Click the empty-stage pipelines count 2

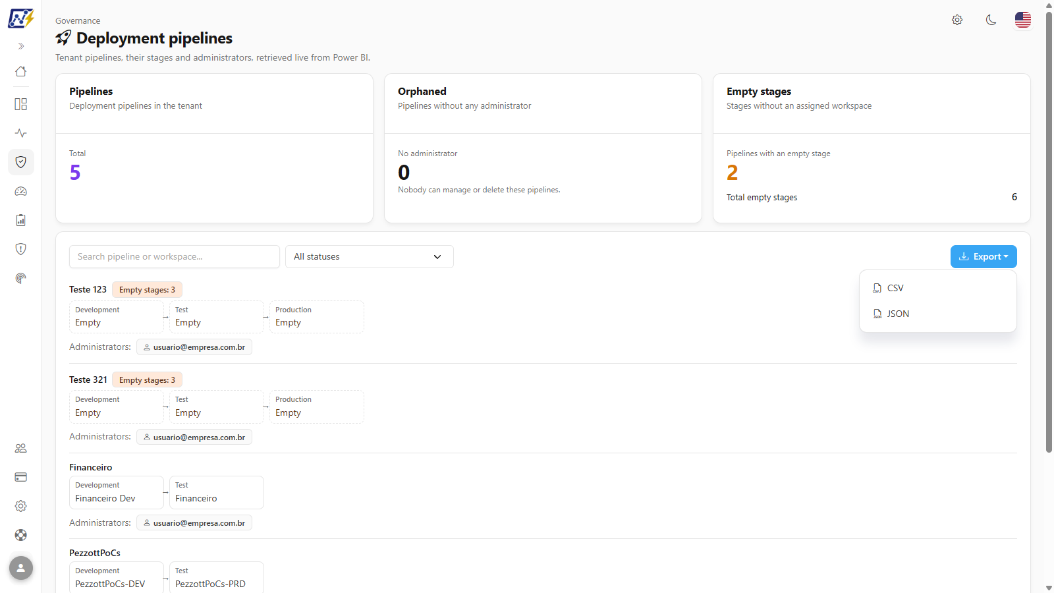coord(733,173)
